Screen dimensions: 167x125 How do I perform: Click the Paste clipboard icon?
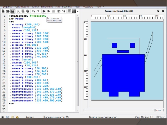28,11
